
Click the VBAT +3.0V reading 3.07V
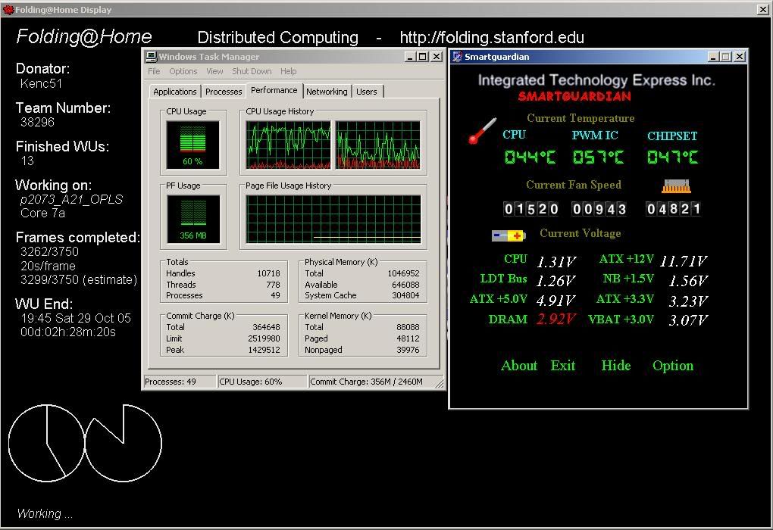click(688, 321)
